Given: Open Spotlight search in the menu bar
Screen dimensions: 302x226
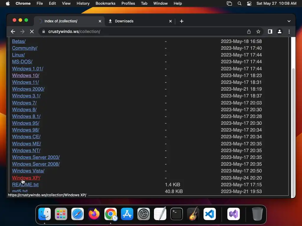Looking at the screenshot, I should [239, 4].
